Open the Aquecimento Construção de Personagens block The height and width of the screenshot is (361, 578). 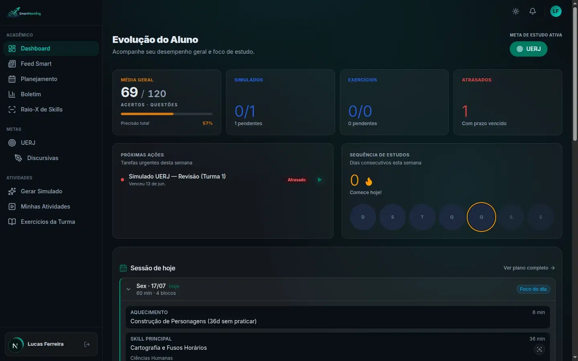[x=338, y=317]
